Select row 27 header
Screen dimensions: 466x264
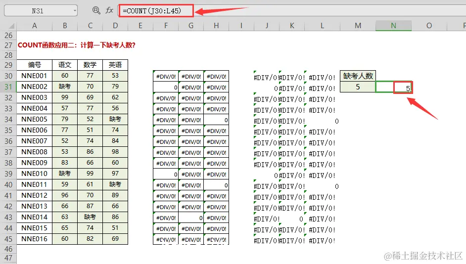[8, 45]
